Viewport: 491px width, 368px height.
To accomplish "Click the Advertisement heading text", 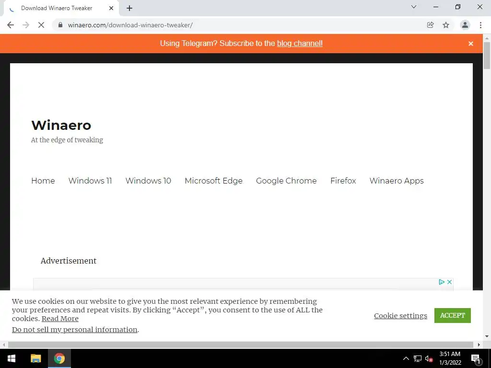I will (x=69, y=261).
